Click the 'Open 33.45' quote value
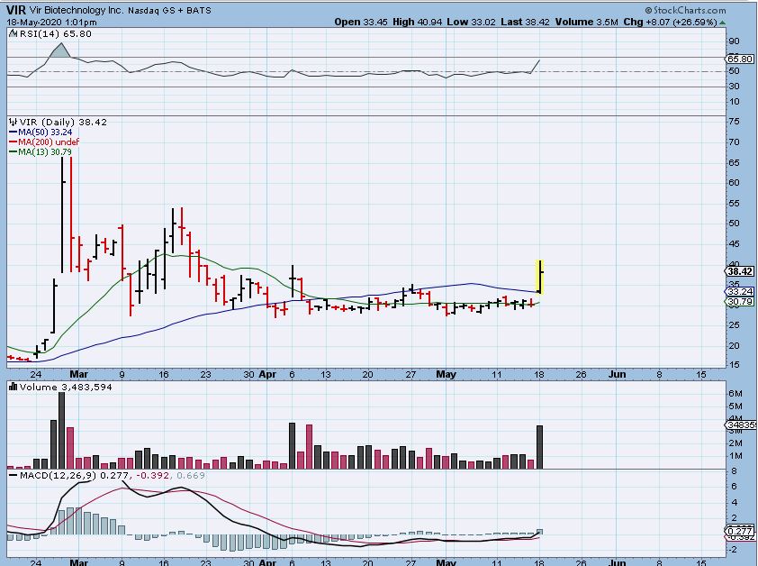 pos(361,22)
